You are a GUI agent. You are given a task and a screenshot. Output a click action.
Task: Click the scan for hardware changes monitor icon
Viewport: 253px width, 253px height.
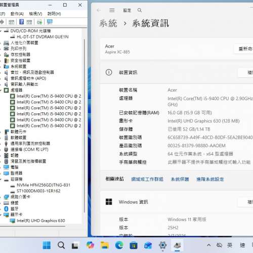(50, 22)
